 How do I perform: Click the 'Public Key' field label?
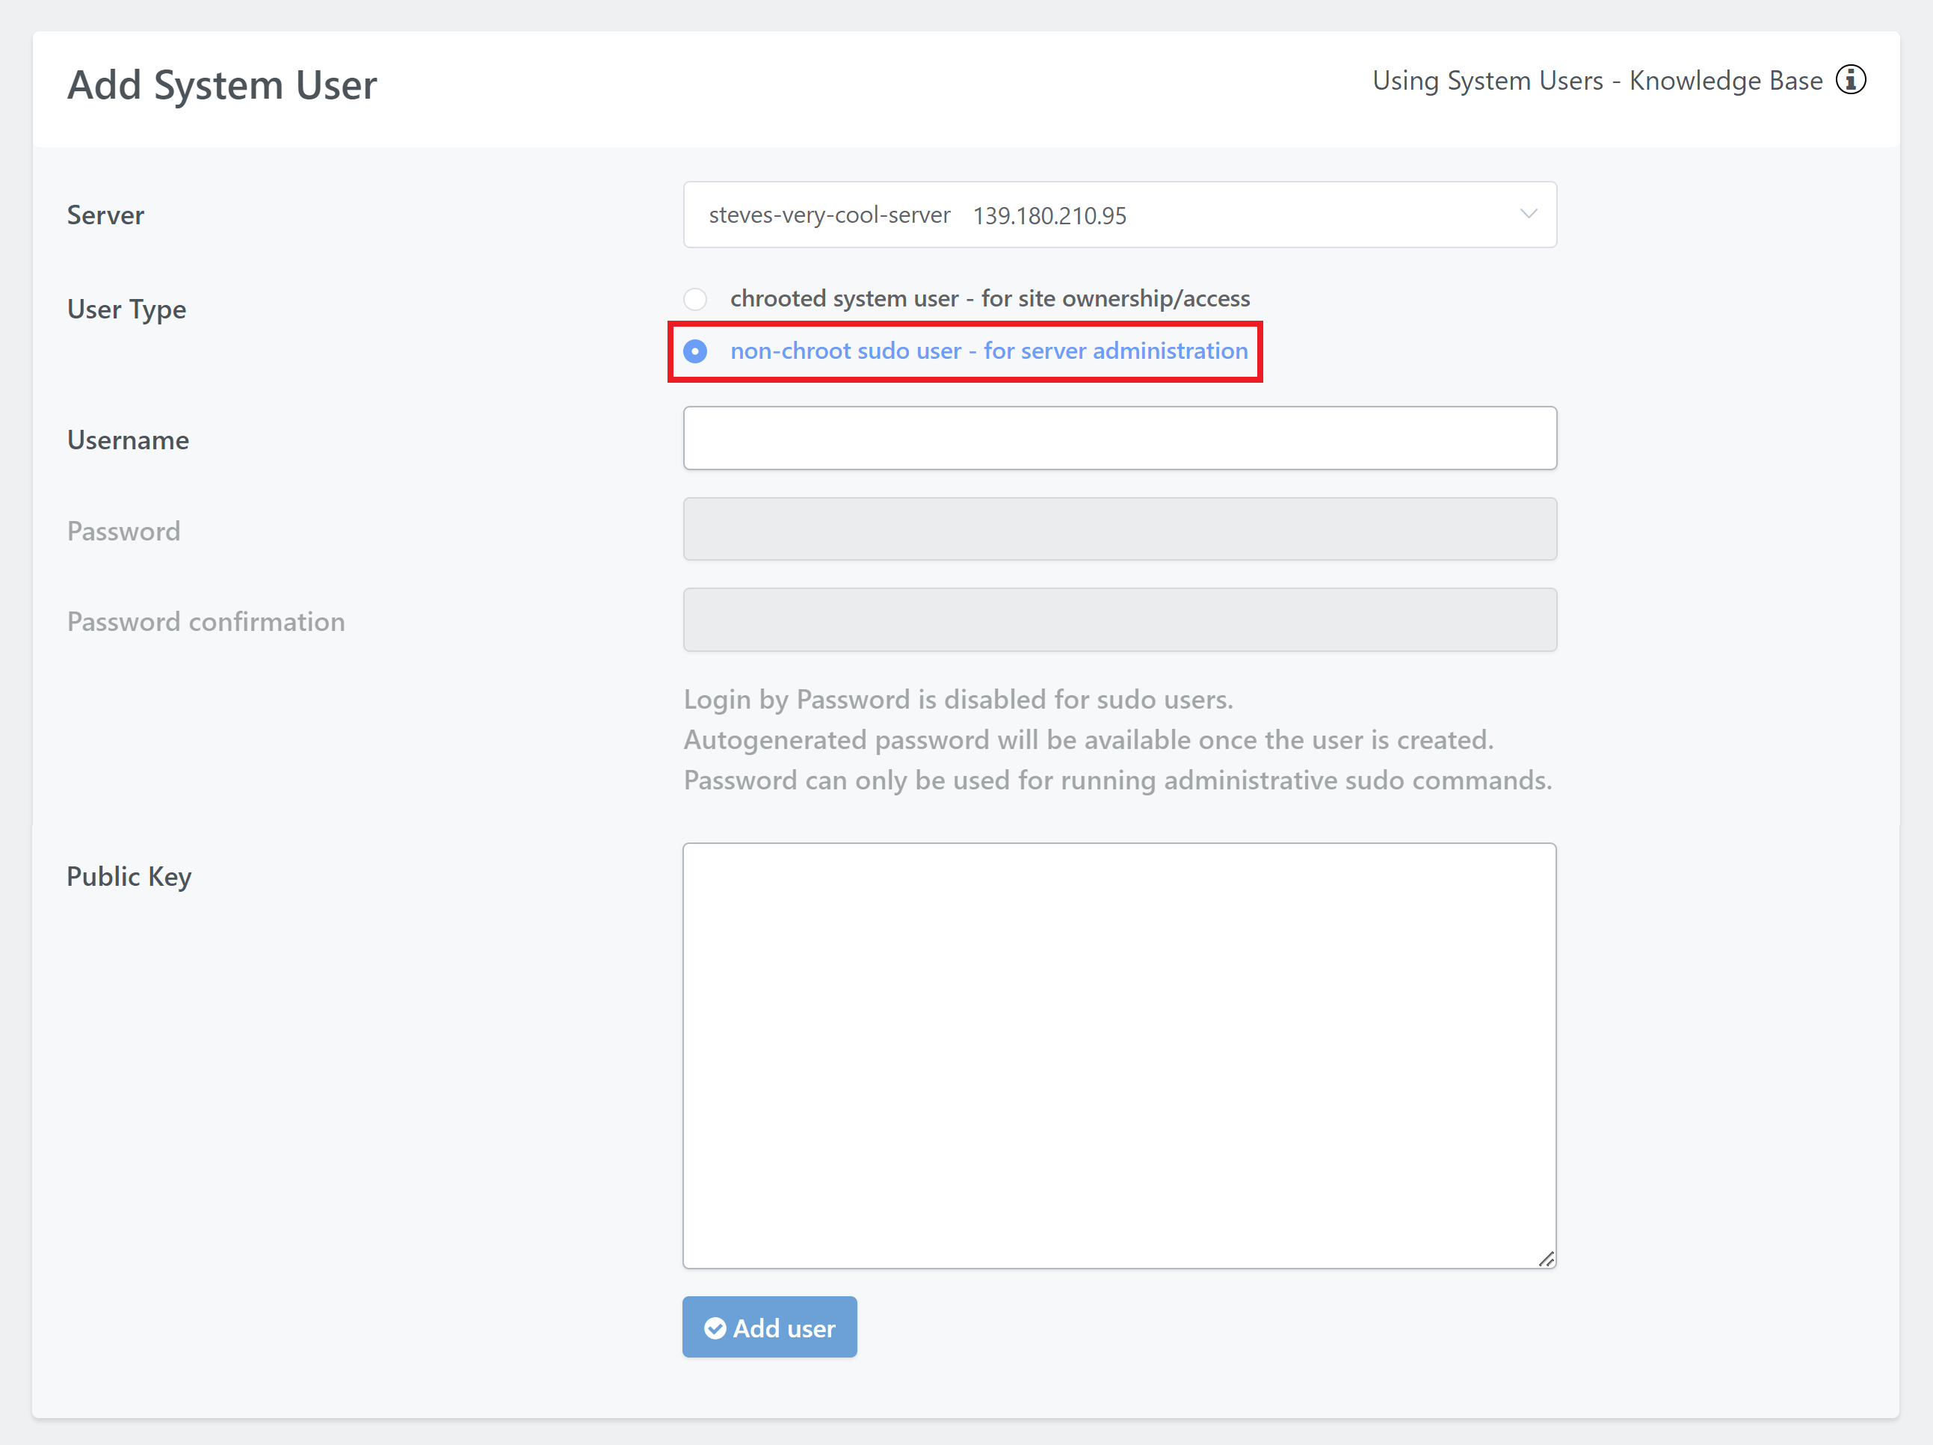point(129,877)
